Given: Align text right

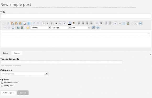Looking at the screenshot, I should (x=87, y=23).
